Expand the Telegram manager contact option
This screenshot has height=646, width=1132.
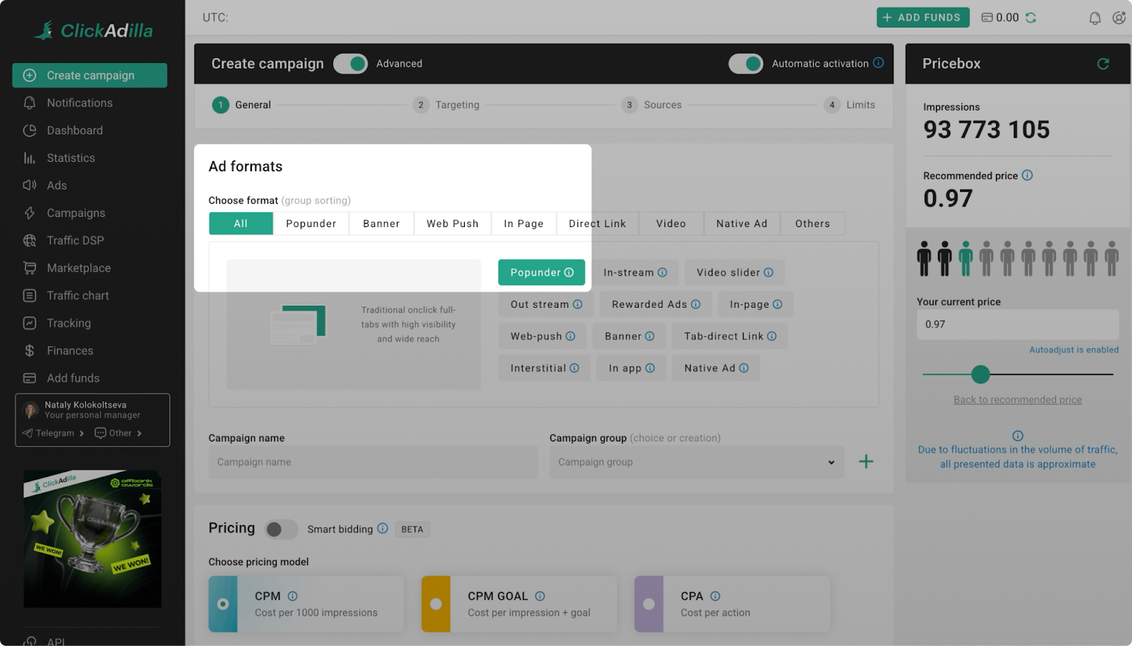(54, 433)
